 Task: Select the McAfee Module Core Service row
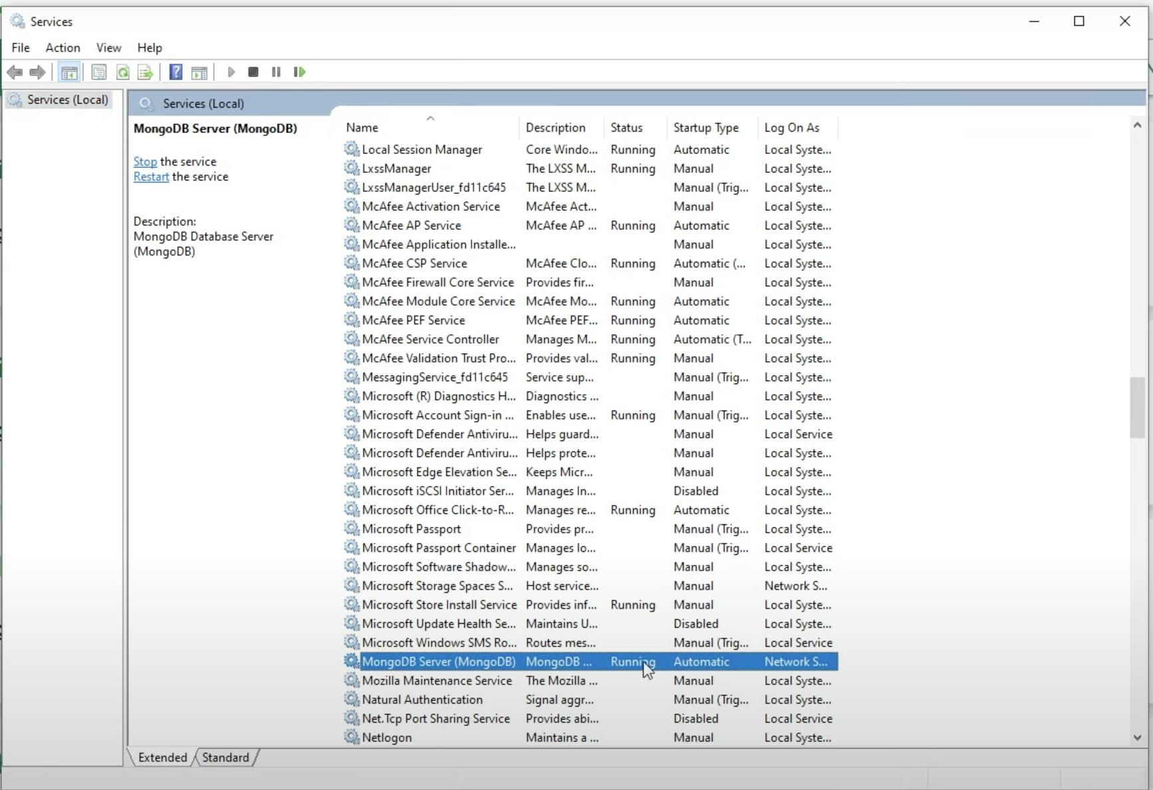click(x=590, y=301)
